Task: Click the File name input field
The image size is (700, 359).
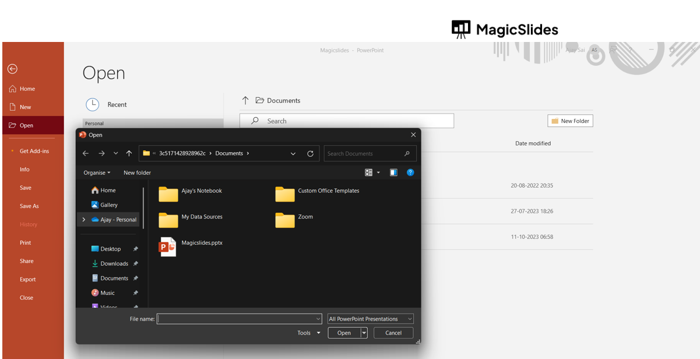Action: point(235,319)
